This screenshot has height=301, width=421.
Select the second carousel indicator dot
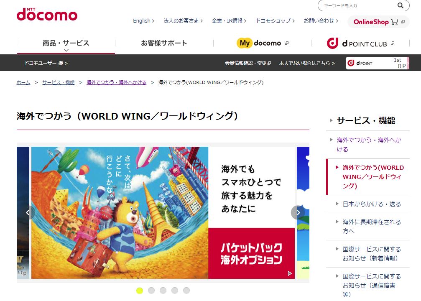151,290
